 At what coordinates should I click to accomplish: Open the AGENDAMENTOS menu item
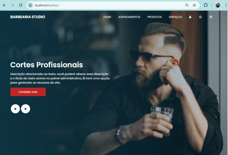tap(129, 17)
